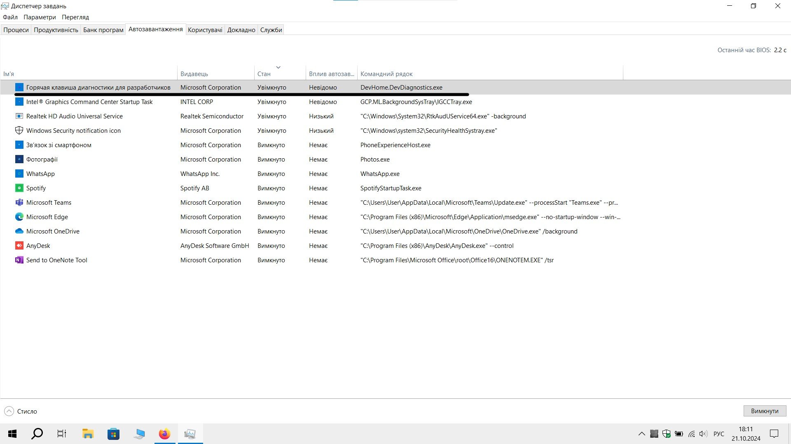The height and width of the screenshot is (444, 791).
Task: Click the Вимкнути button
Action: [x=765, y=411]
